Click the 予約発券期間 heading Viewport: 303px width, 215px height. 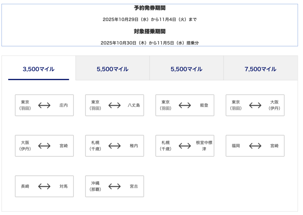pos(150,8)
